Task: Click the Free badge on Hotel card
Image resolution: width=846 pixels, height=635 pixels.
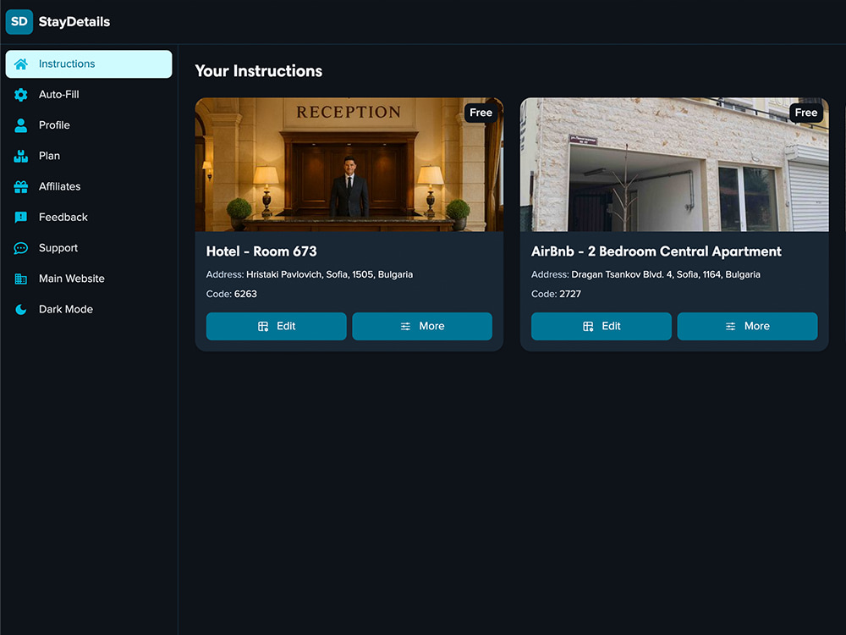Action: [481, 113]
